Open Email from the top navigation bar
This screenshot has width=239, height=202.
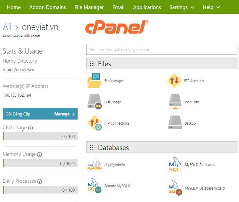118,7
